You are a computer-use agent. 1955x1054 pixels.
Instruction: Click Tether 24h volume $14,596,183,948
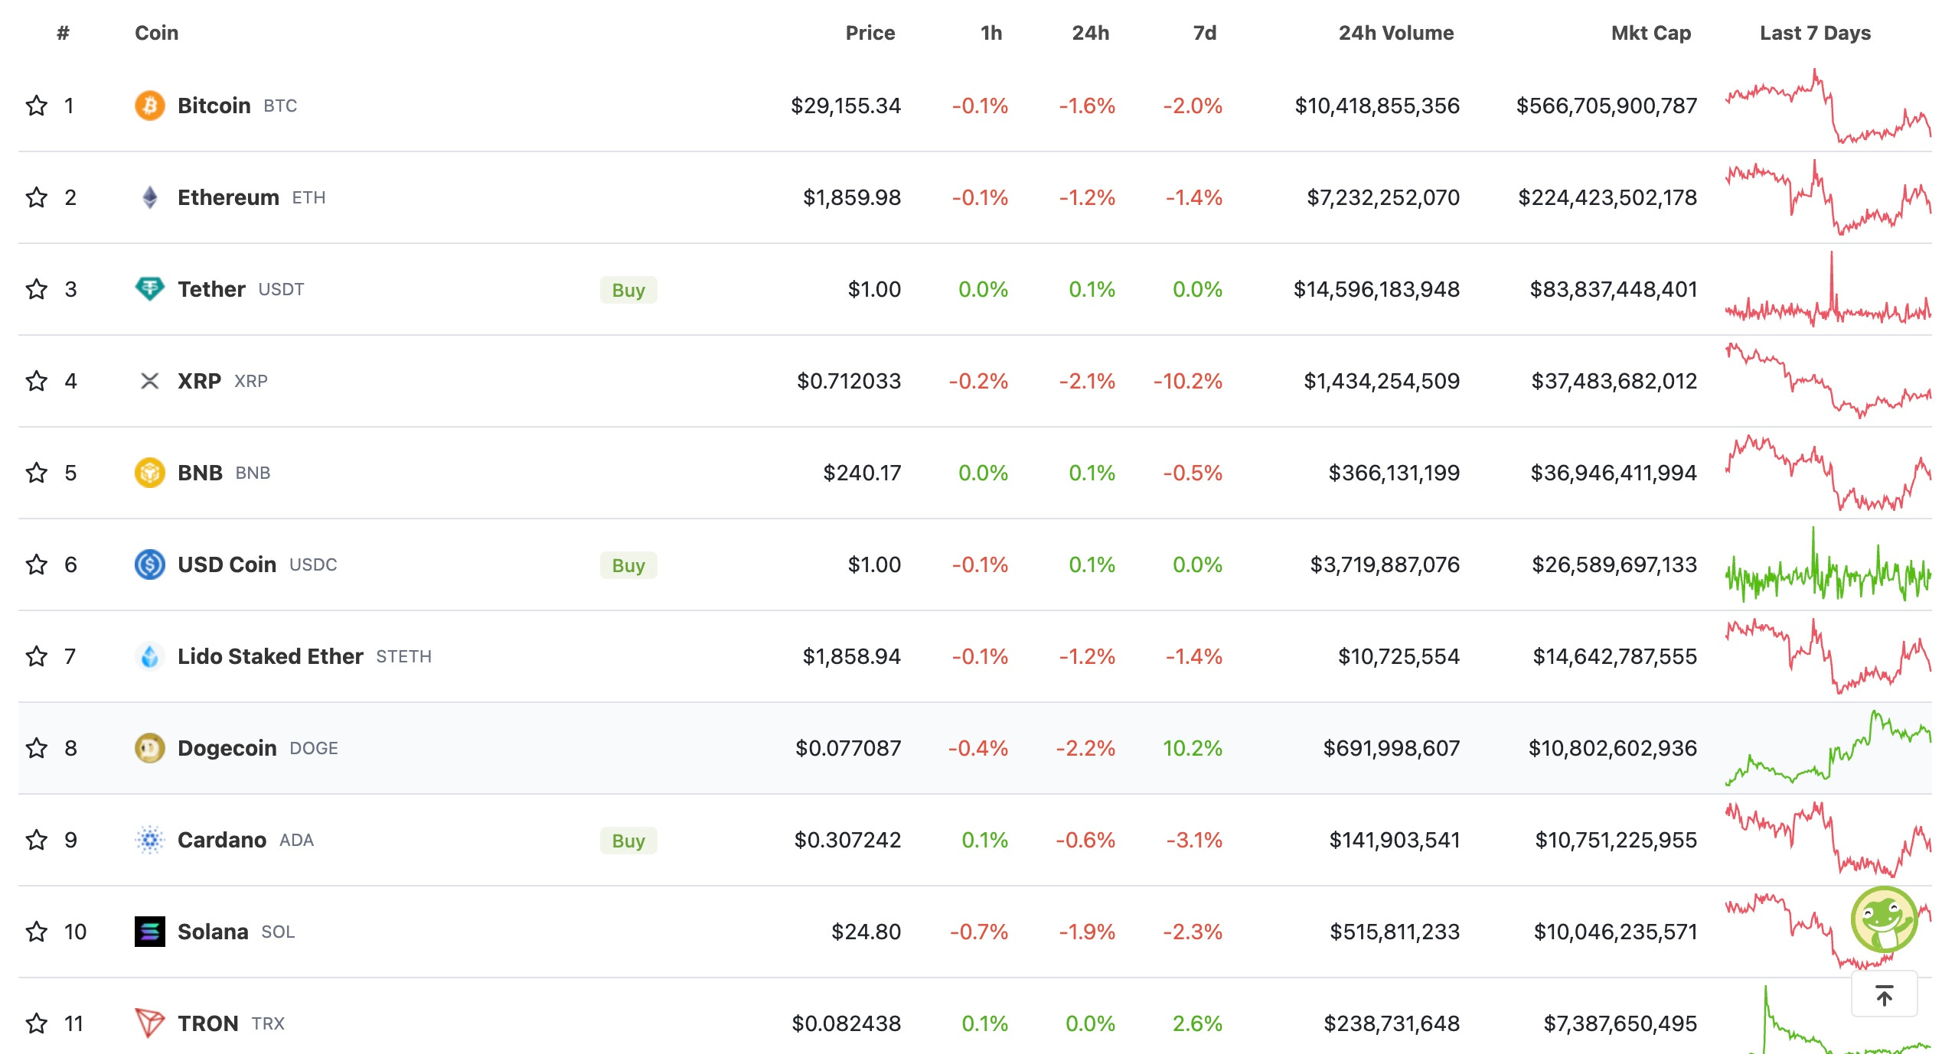(1376, 289)
